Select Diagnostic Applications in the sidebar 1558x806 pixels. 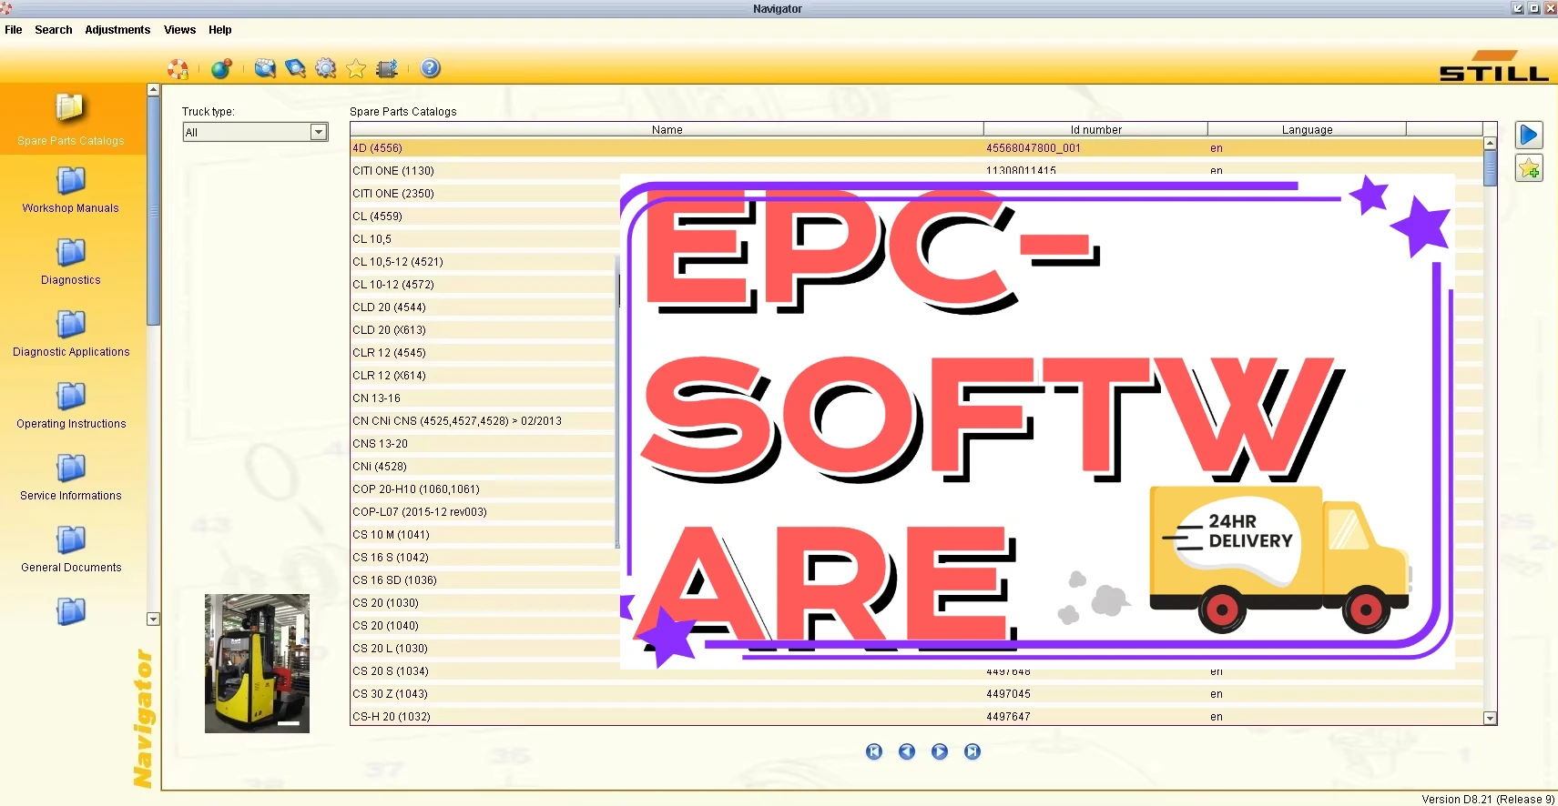pyautogui.click(x=71, y=334)
